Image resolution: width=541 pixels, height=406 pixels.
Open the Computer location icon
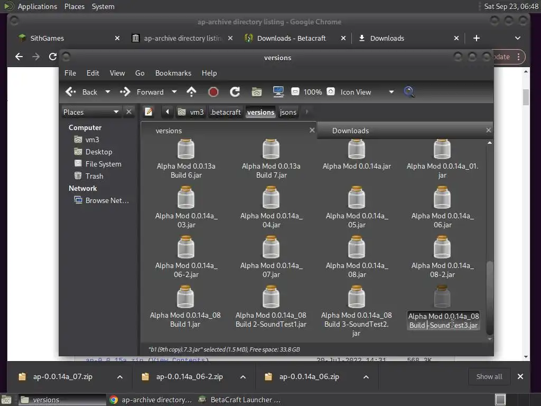pyautogui.click(x=278, y=92)
